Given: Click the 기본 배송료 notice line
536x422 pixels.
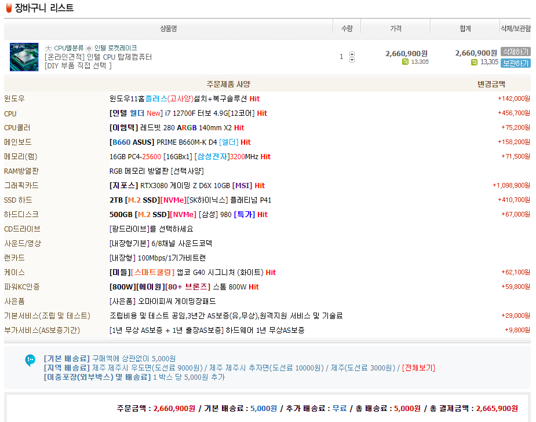Looking at the screenshot, I should point(110,359).
